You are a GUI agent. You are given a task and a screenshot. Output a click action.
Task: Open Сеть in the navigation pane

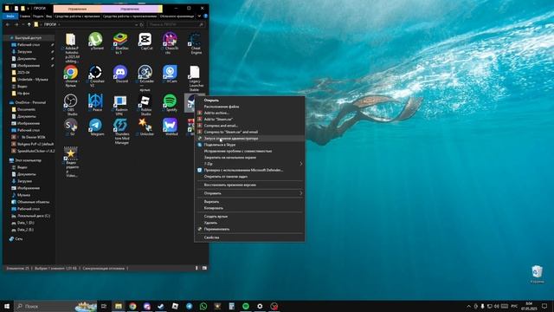tap(19, 239)
